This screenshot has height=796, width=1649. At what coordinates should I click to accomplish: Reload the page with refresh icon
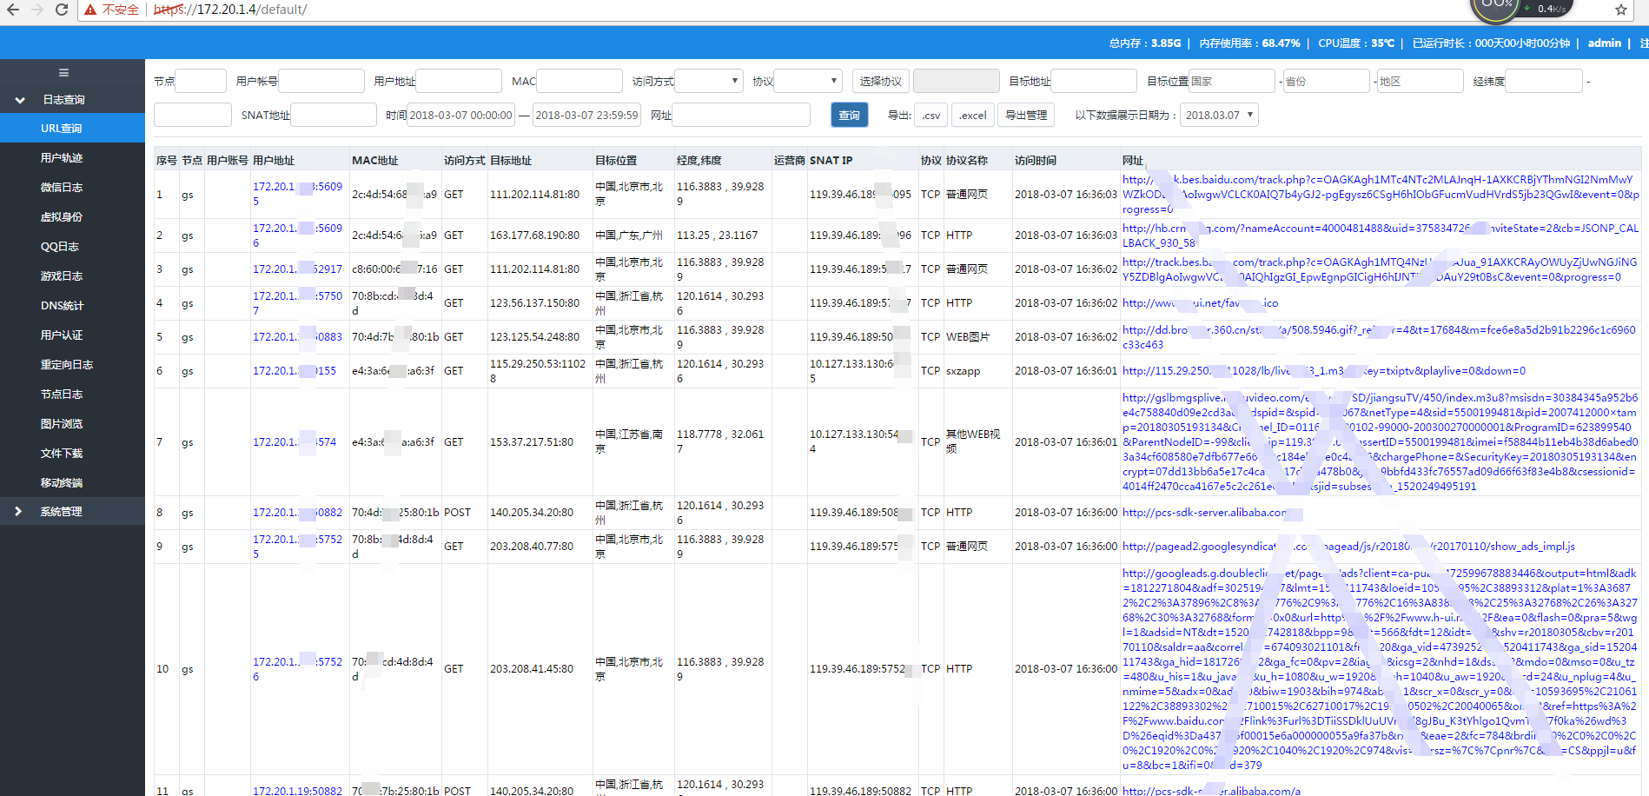62,10
